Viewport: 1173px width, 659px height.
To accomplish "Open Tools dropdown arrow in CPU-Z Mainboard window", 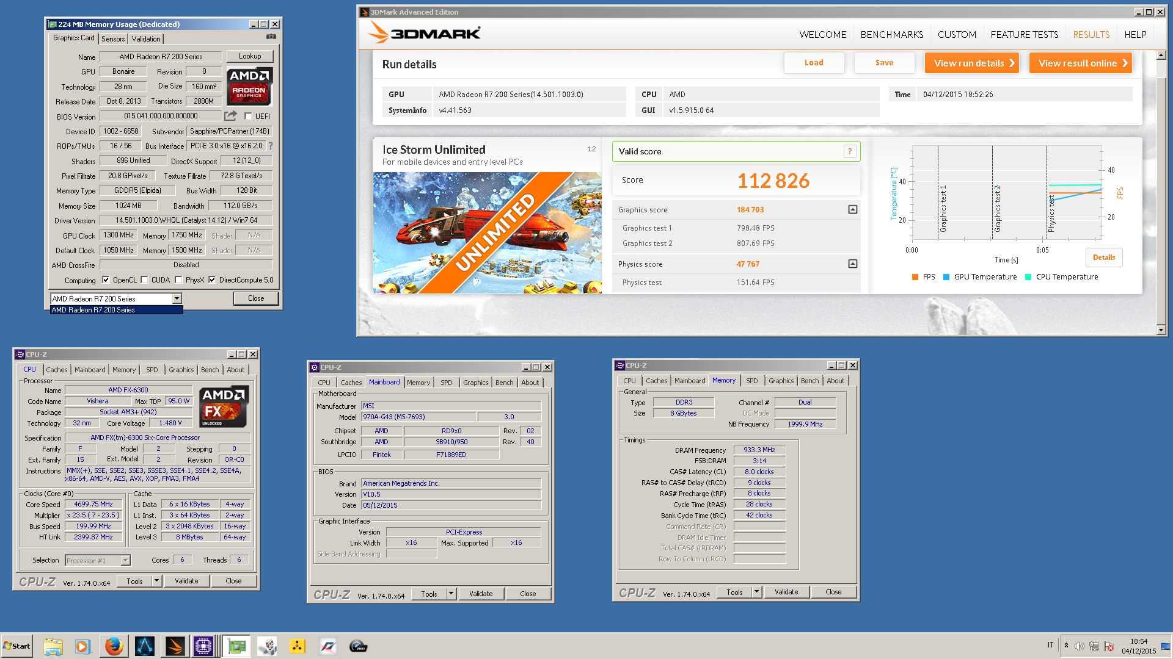I will (451, 594).
